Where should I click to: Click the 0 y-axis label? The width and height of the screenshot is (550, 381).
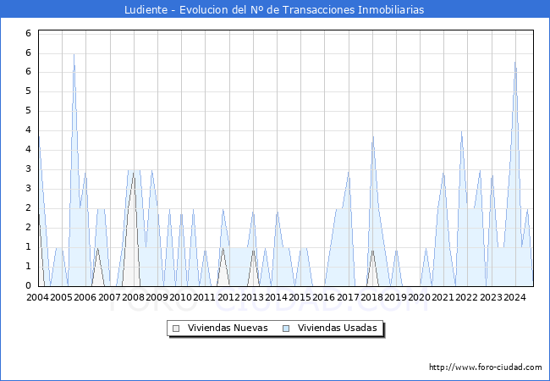coord(29,285)
